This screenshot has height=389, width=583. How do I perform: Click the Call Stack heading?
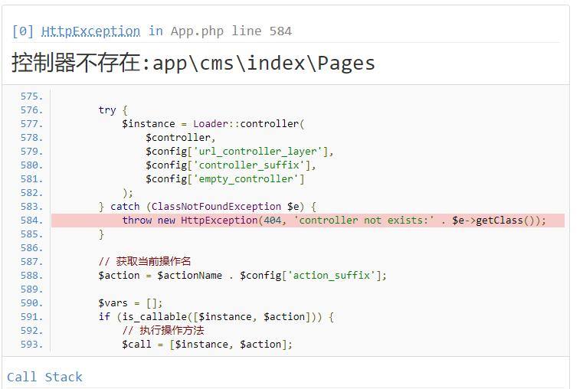(44, 377)
